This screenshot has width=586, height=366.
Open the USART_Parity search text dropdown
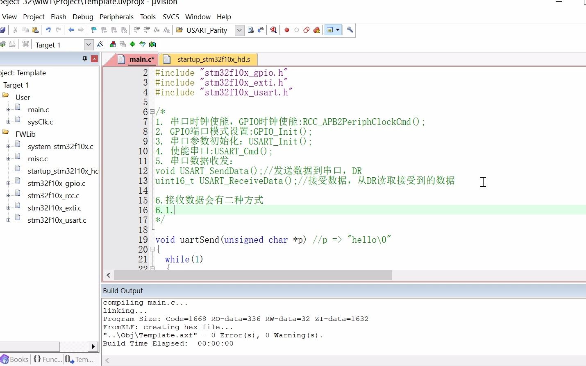239,30
